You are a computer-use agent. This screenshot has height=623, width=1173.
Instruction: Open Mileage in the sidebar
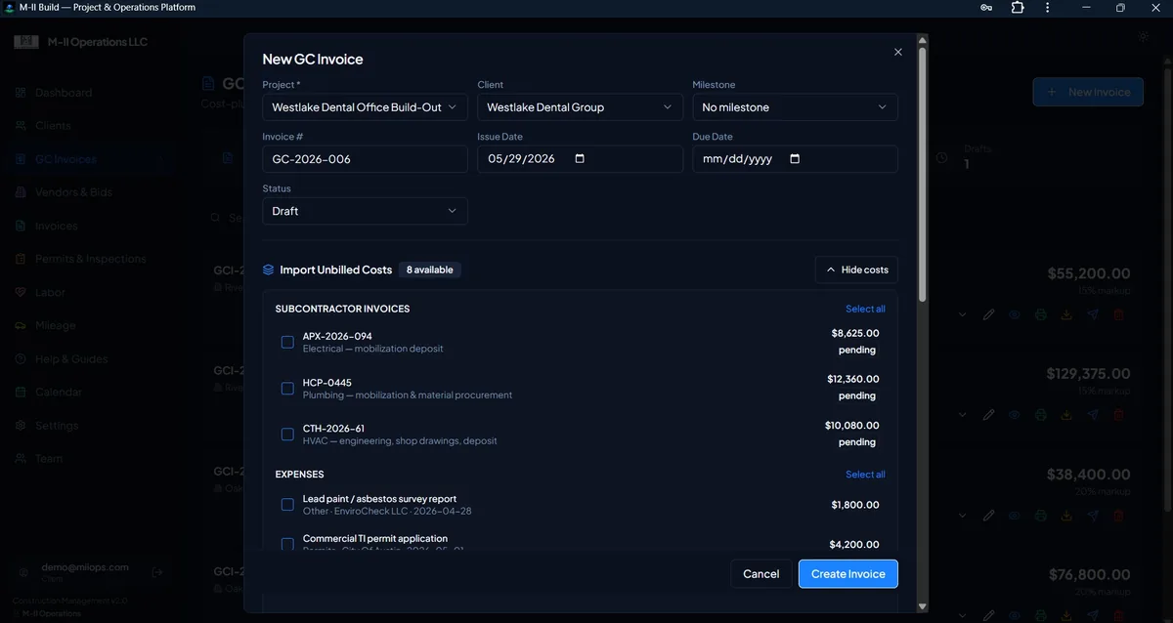pyautogui.click(x=56, y=325)
